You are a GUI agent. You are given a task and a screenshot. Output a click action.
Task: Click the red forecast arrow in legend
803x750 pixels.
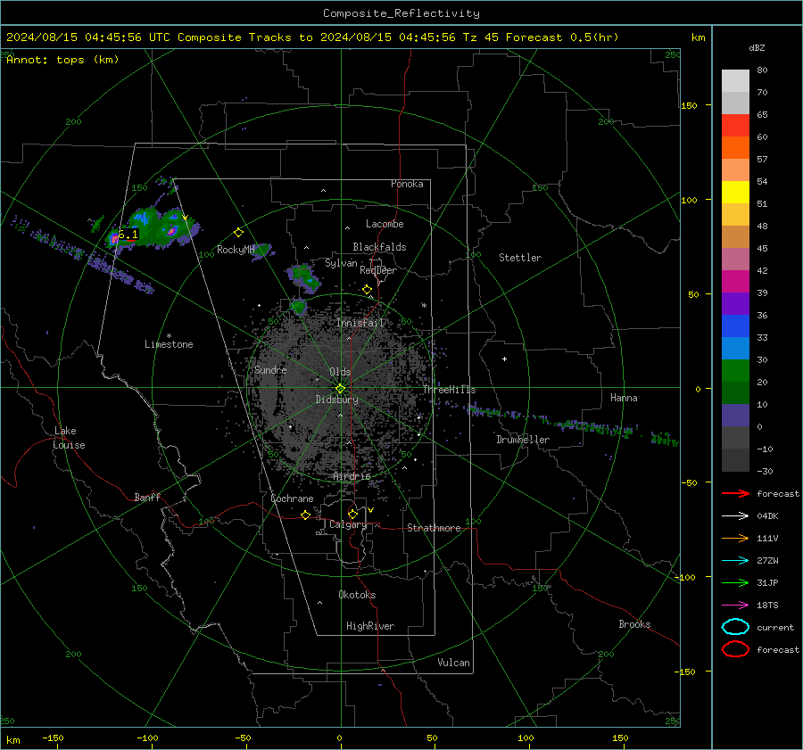735,493
